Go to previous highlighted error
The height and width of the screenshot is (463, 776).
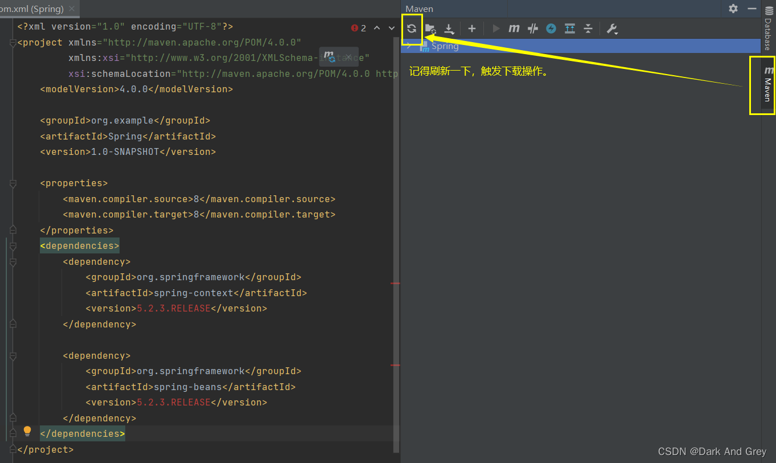pos(377,28)
